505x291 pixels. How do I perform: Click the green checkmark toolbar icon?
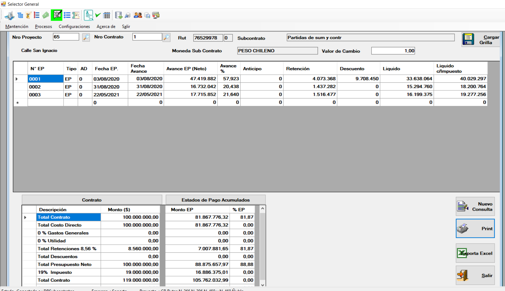tap(98, 15)
